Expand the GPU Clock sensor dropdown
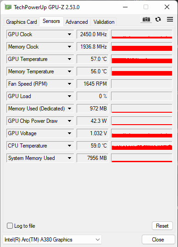Viewport: 178px width, 247px height. pos(69,34)
